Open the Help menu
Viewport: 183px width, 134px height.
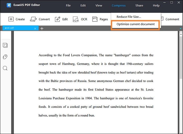tap(156, 5)
